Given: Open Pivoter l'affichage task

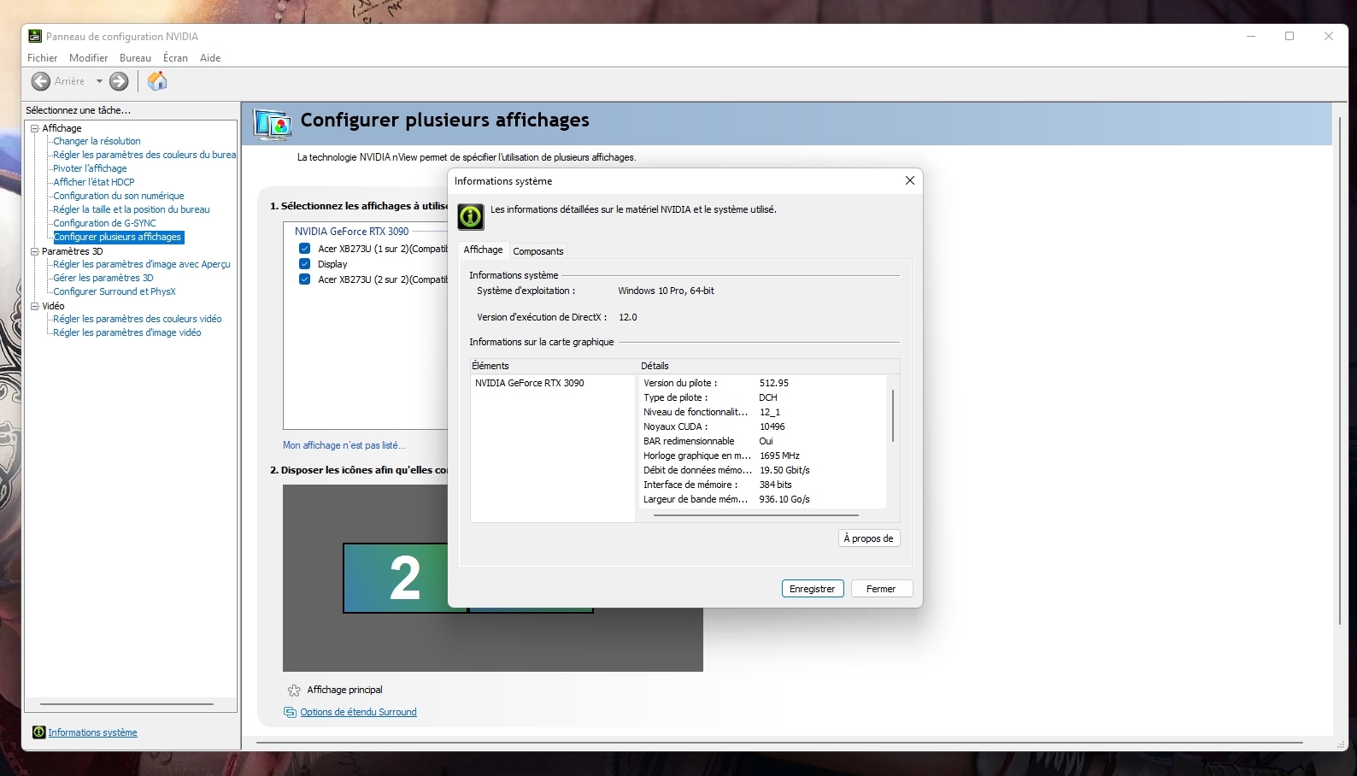Looking at the screenshot, I should click(90, 168).
